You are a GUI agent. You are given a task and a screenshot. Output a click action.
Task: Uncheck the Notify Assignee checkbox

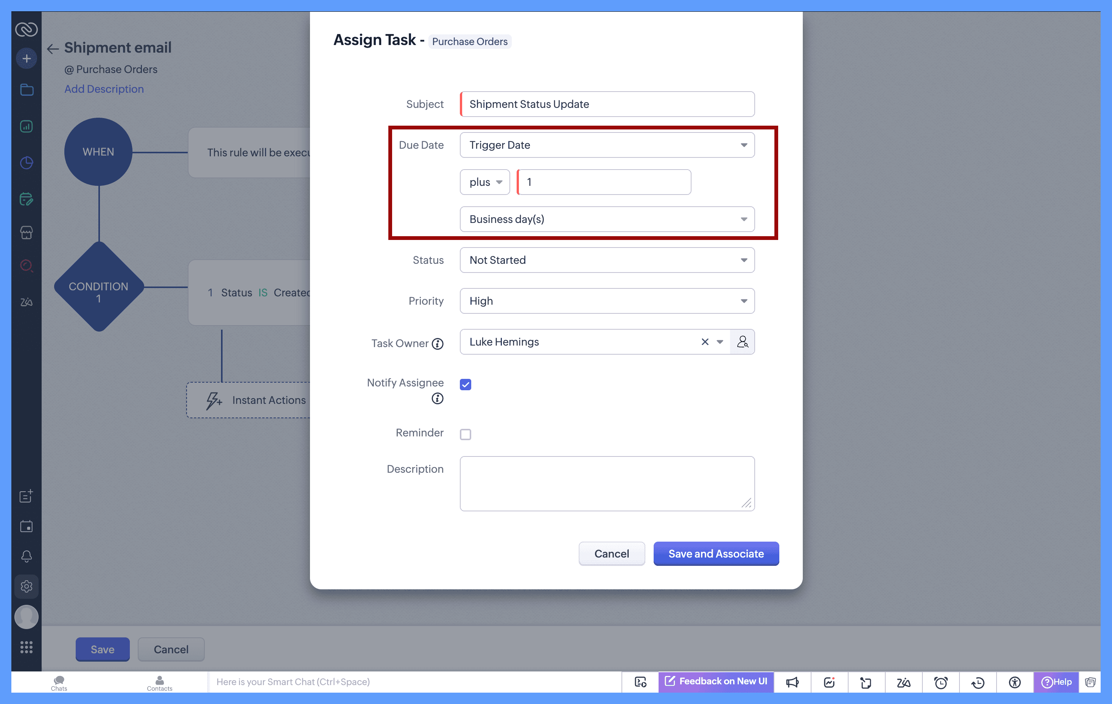click(466, 384)
